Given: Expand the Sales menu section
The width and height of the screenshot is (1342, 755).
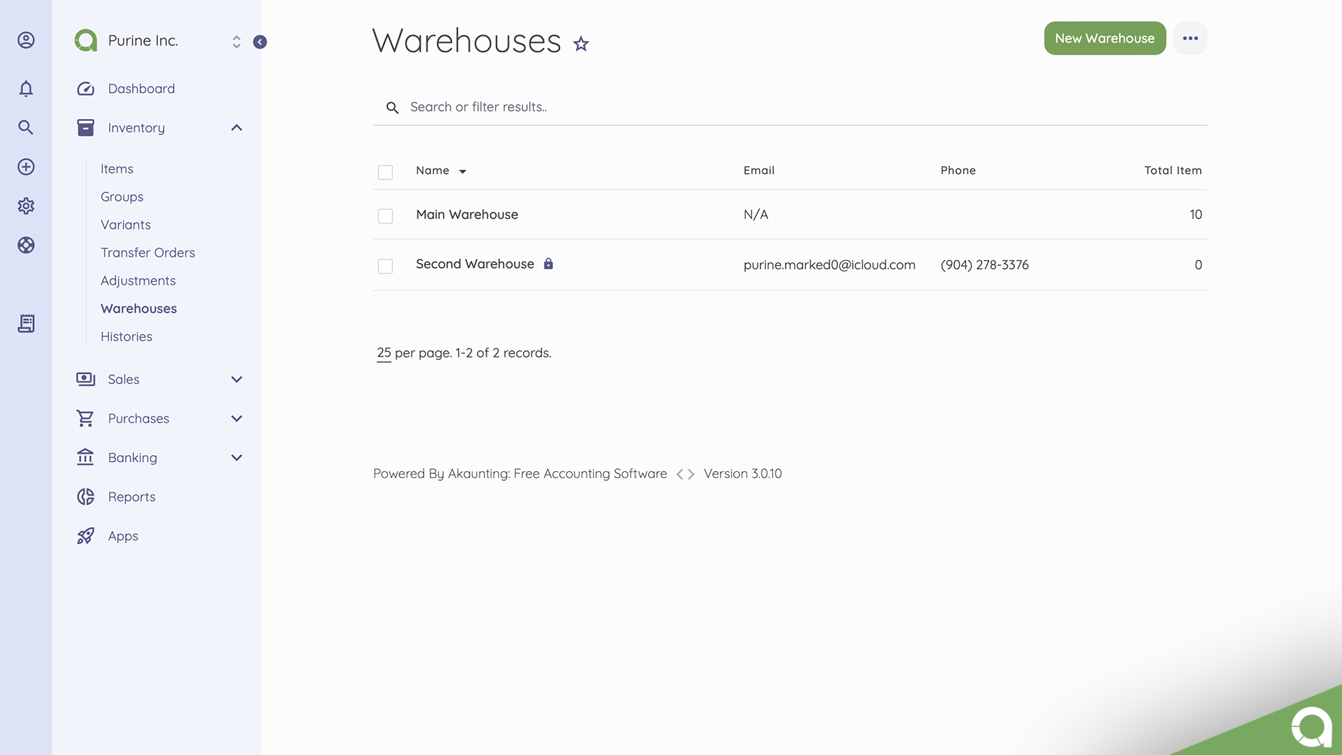Looking at the screenshot, I should (x=236, y=380).
